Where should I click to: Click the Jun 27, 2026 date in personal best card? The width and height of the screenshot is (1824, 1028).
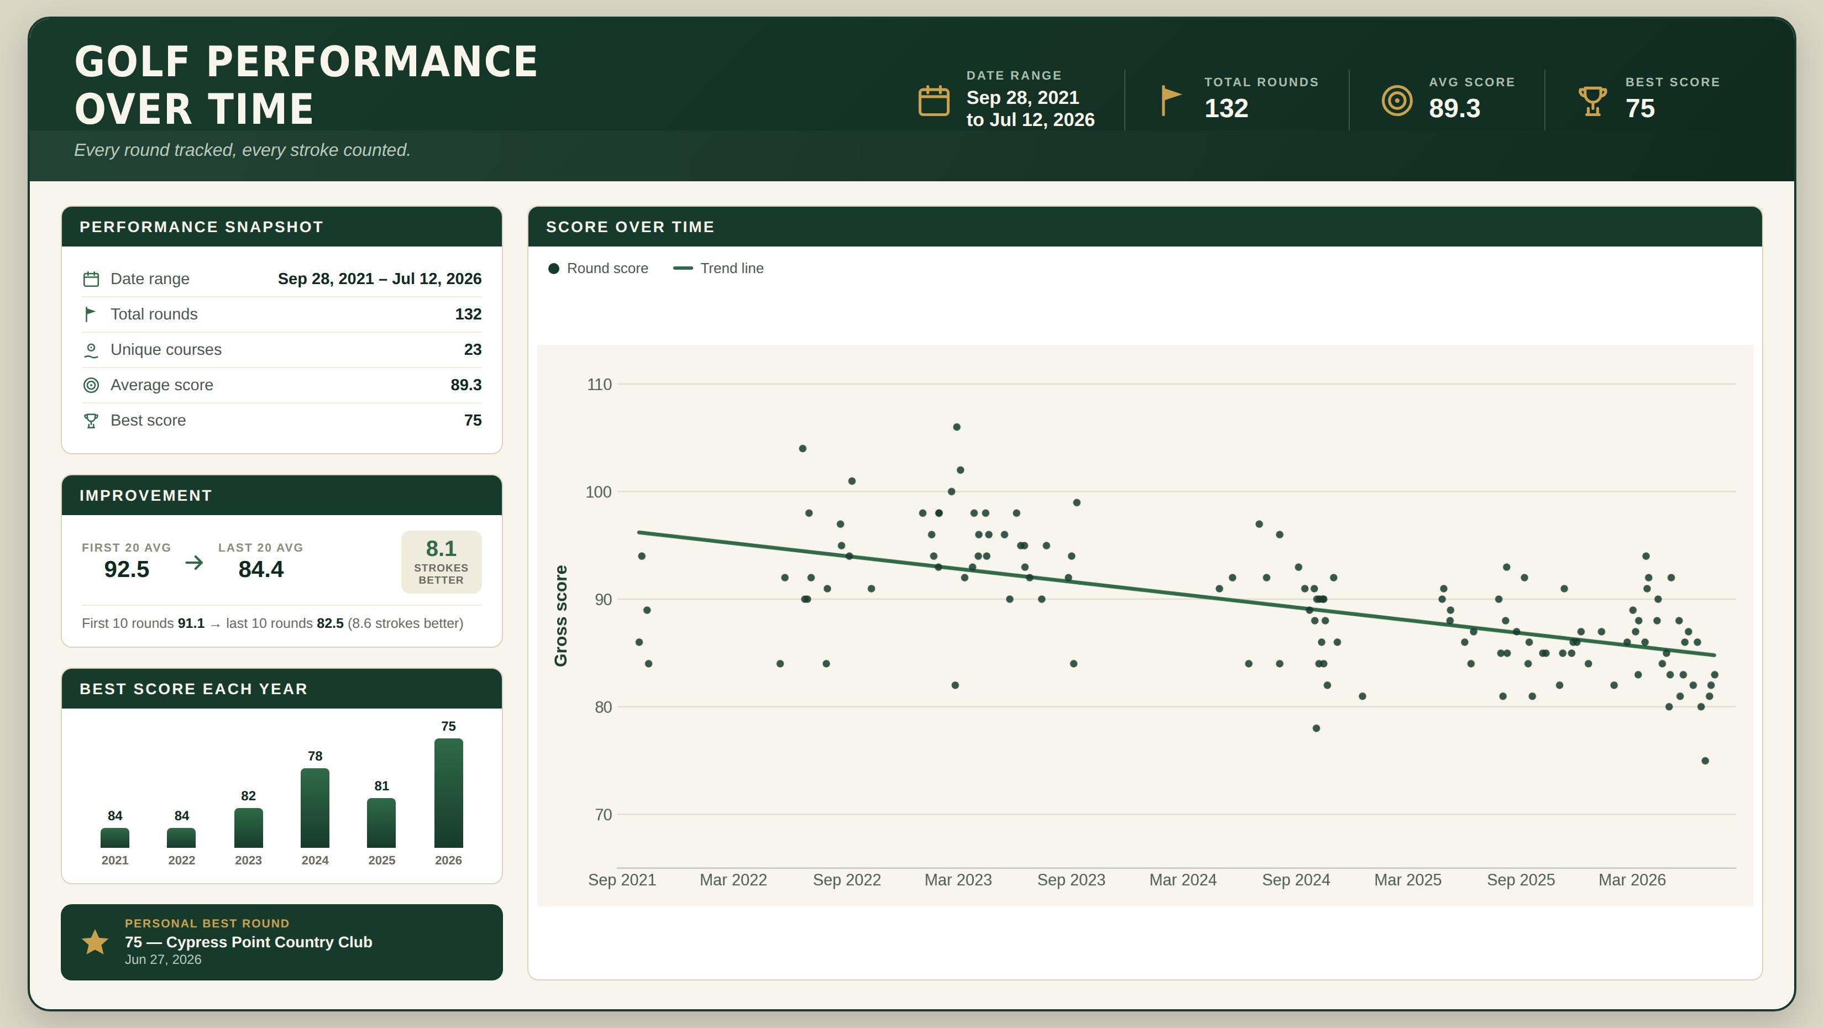coord(163,960)
